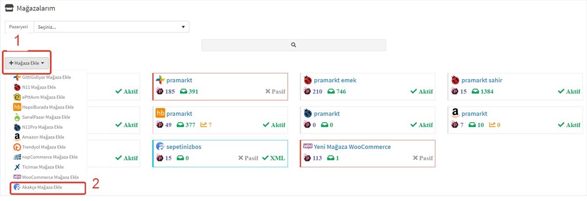The width and height of the screenshot is (587, 201).
Task: Click XML status on sepetinizbos card
Action: 274,158
